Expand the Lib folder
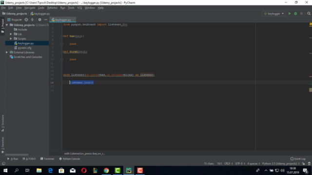Viewport: 312px width, 175px height. [11, 34]
